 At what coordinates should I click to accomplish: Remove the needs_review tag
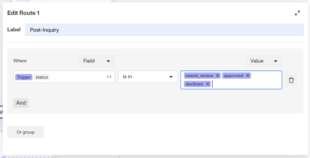(217, 76)
